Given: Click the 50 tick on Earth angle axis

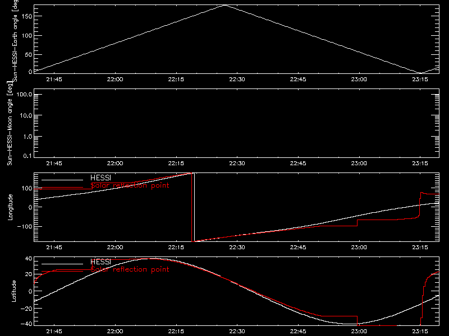Looking at the screenshot, I should pyautogui.click(x=29, y=54).
